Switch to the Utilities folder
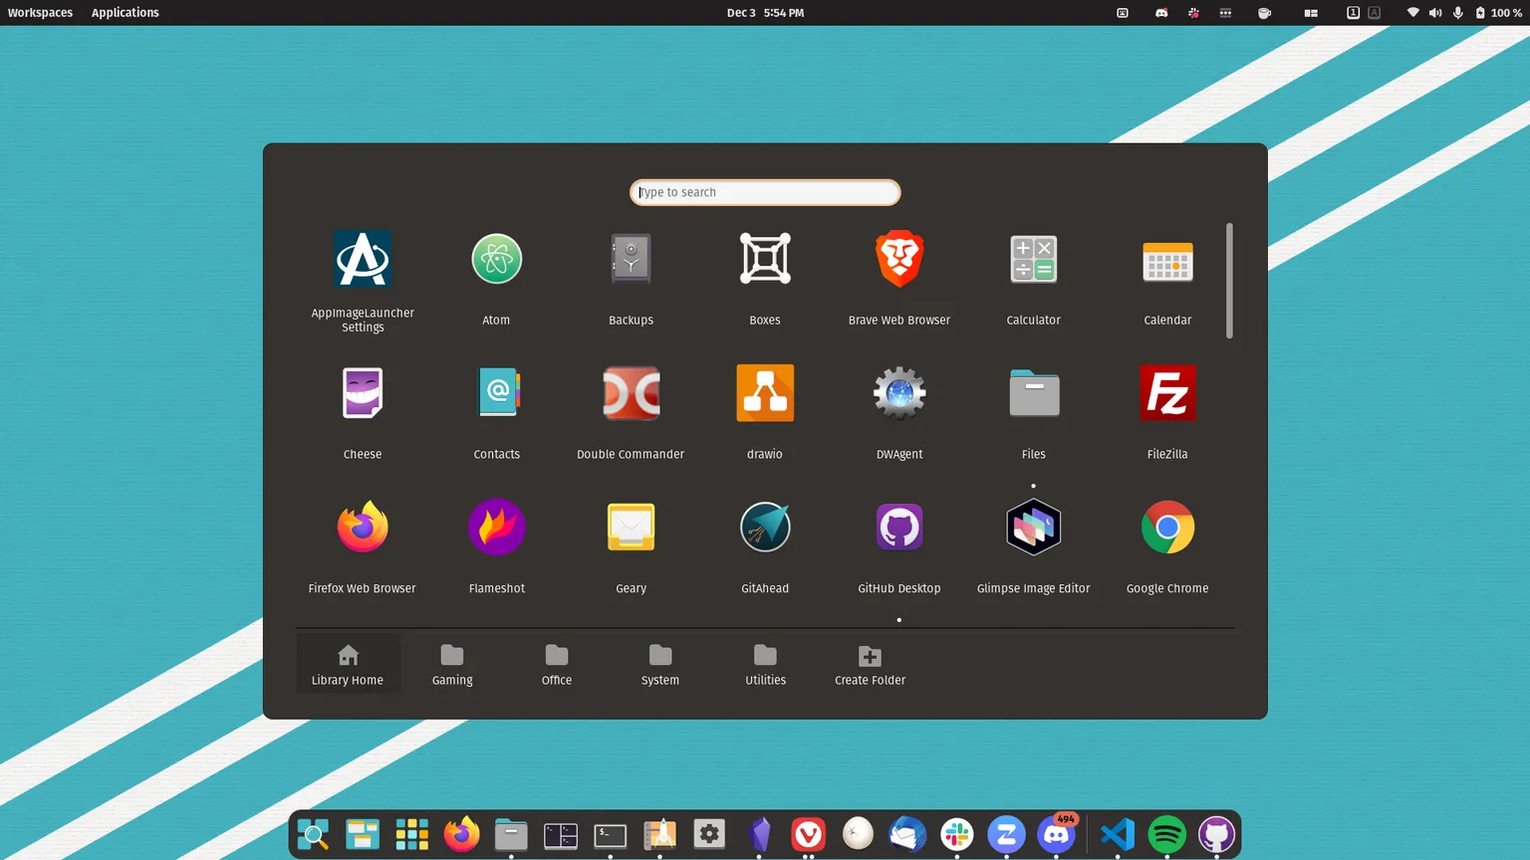Viewport: 1530px width, 860px height. tap(765, 665)
